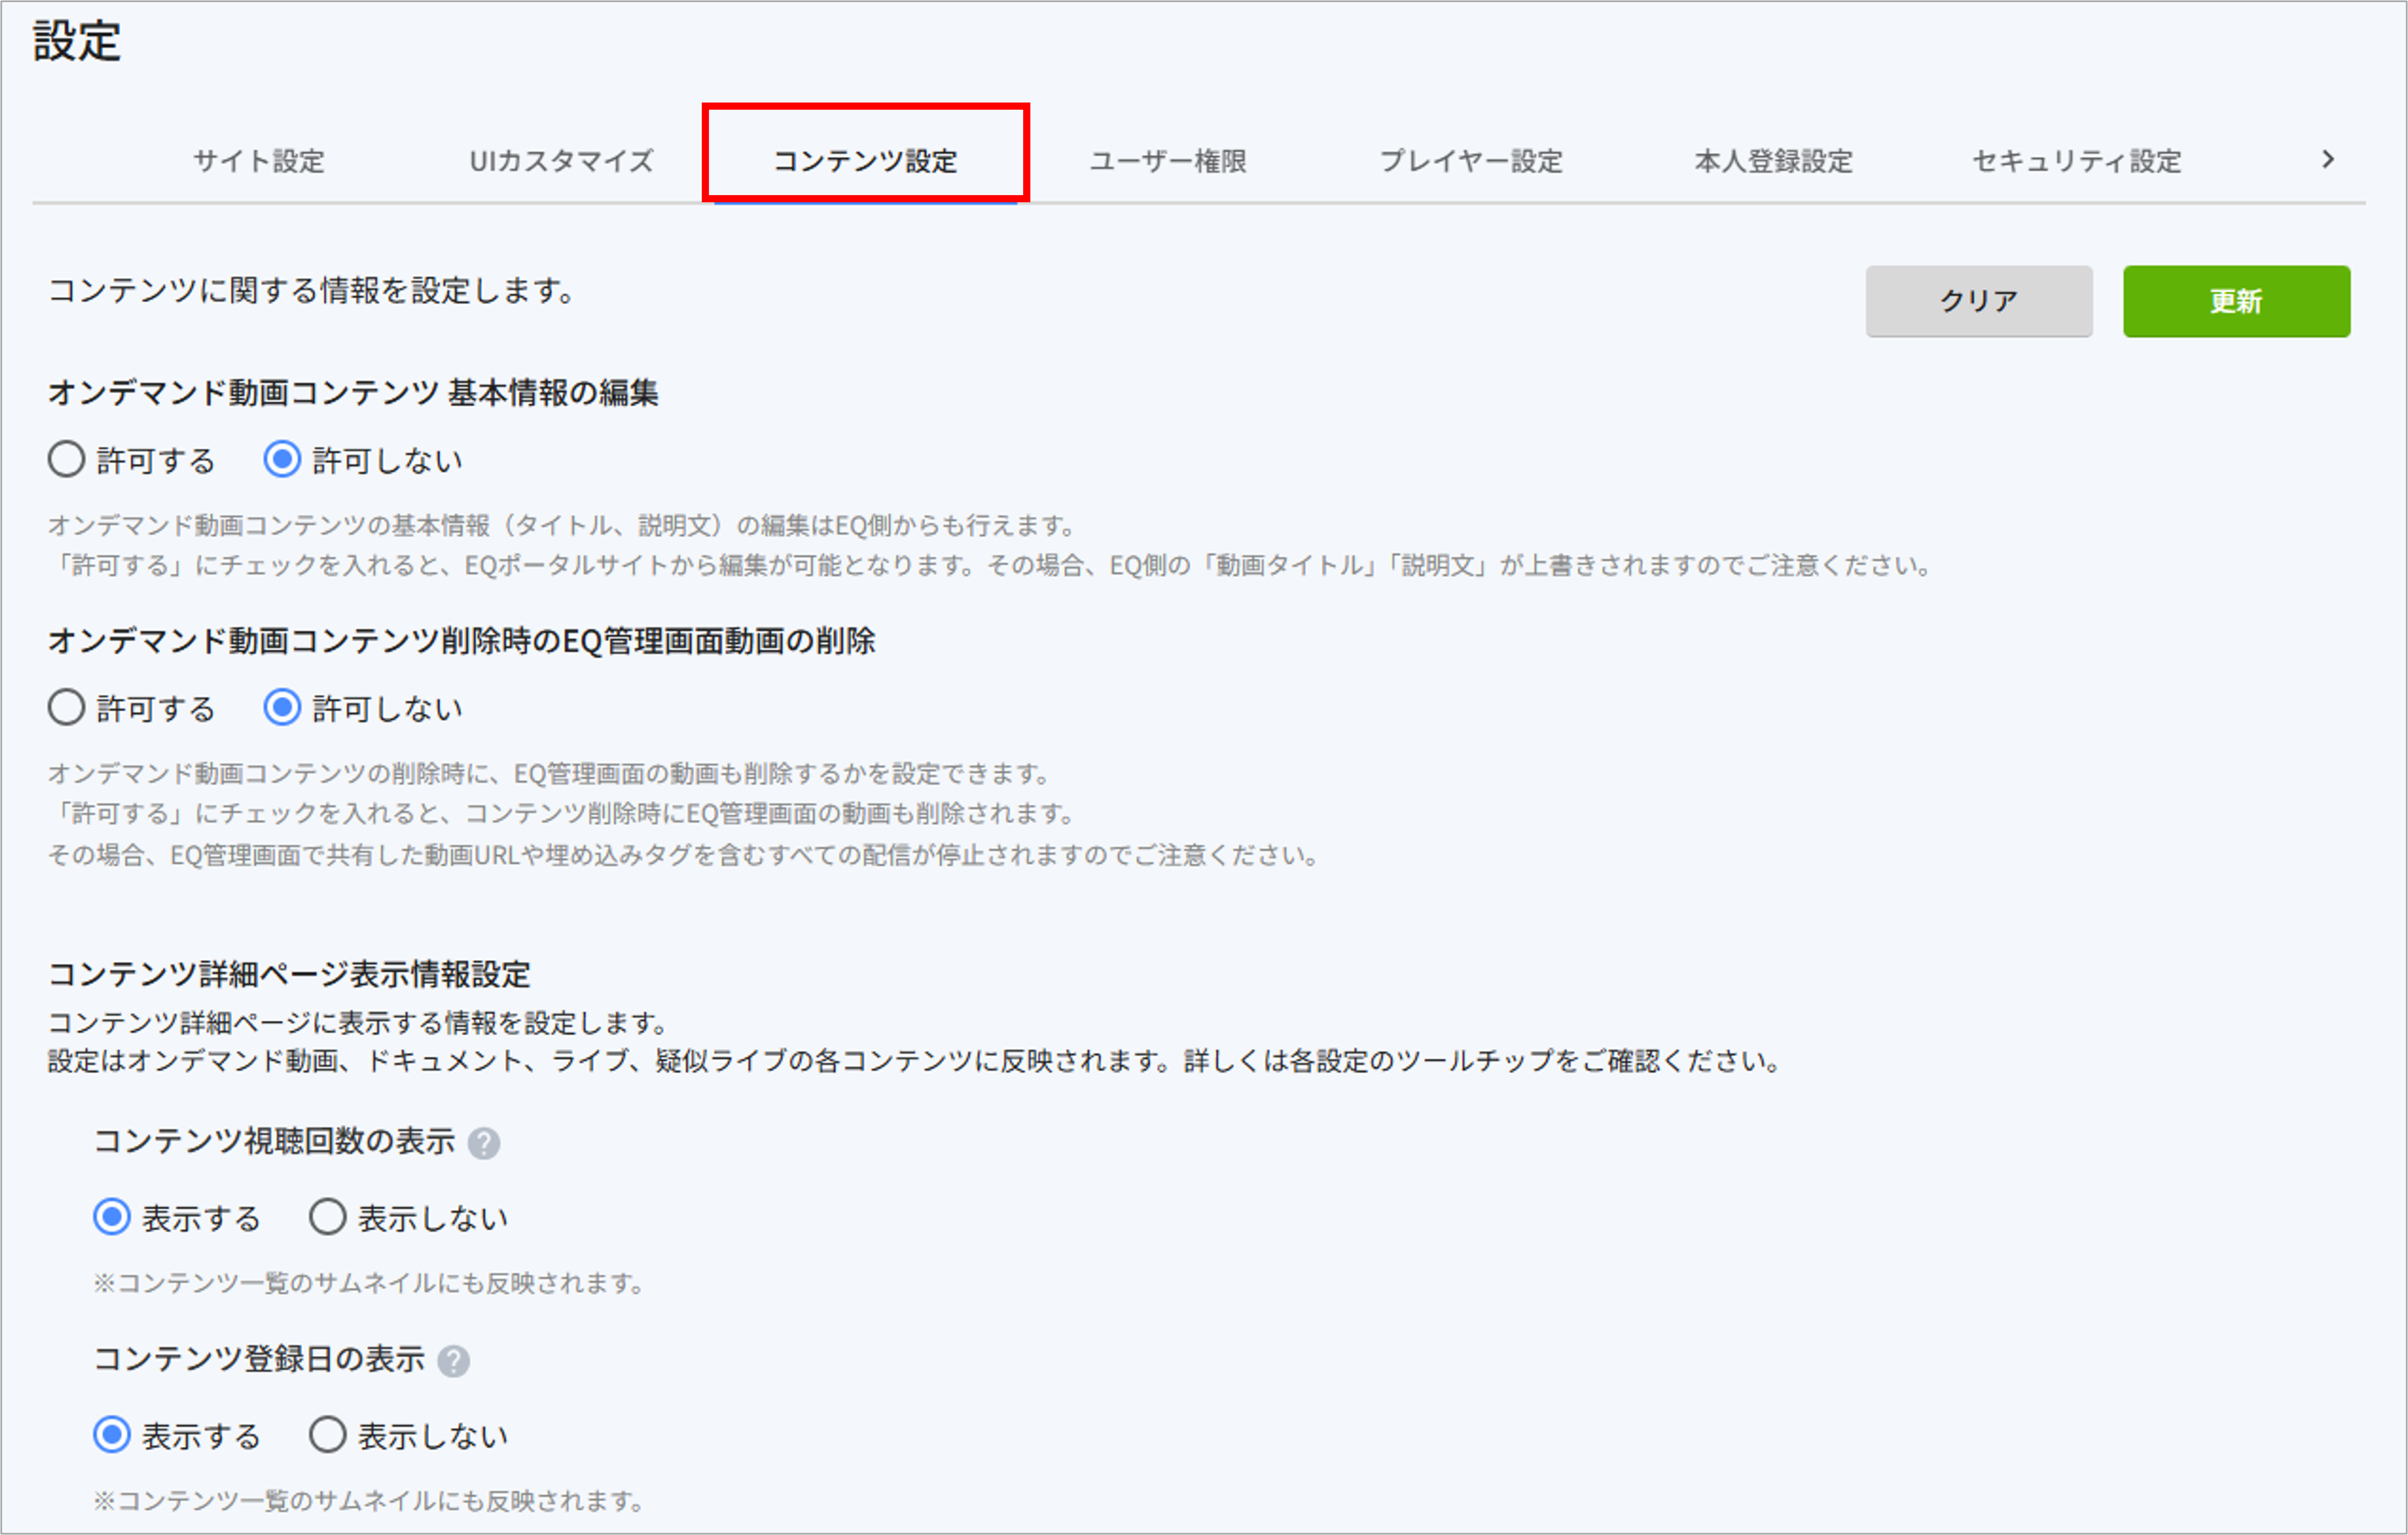Open the tooltip icon beside コンテンツ視聴回数の表示
The image size is (2408, 1535).
pyautogui.click(x=484, y=1143)
